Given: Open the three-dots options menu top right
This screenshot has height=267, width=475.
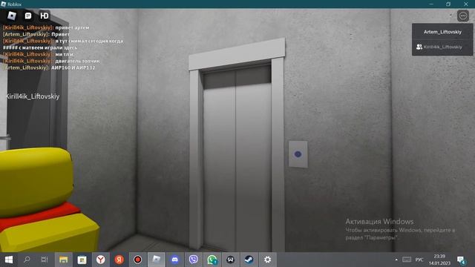Looking at the screenshot, I should pyautogui.click(x=463, y=16).
